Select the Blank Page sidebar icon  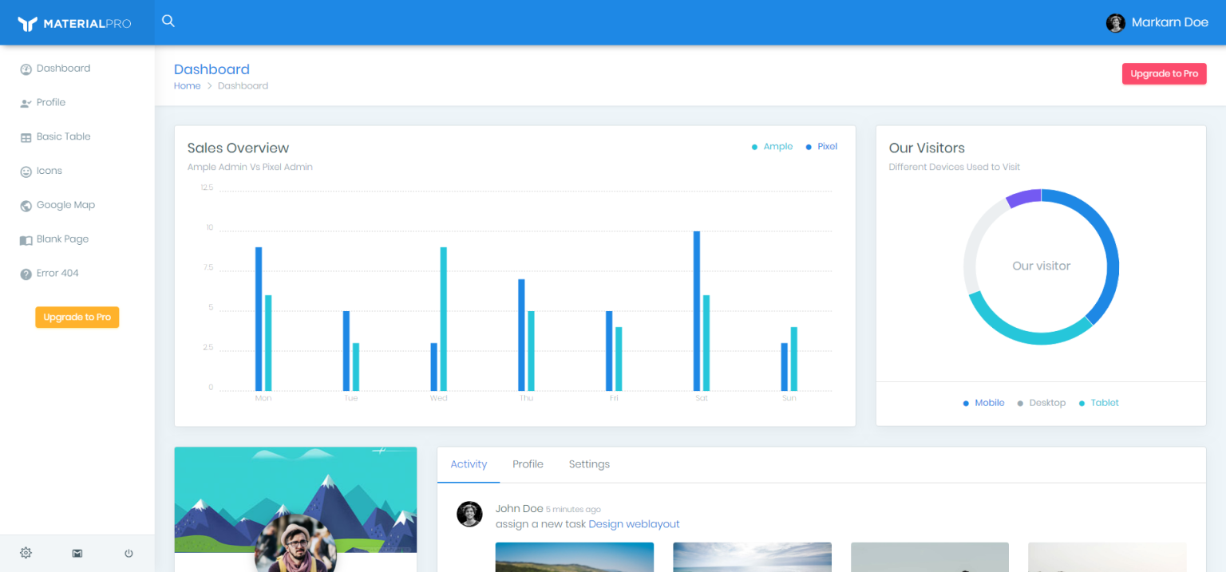(24, 239)
